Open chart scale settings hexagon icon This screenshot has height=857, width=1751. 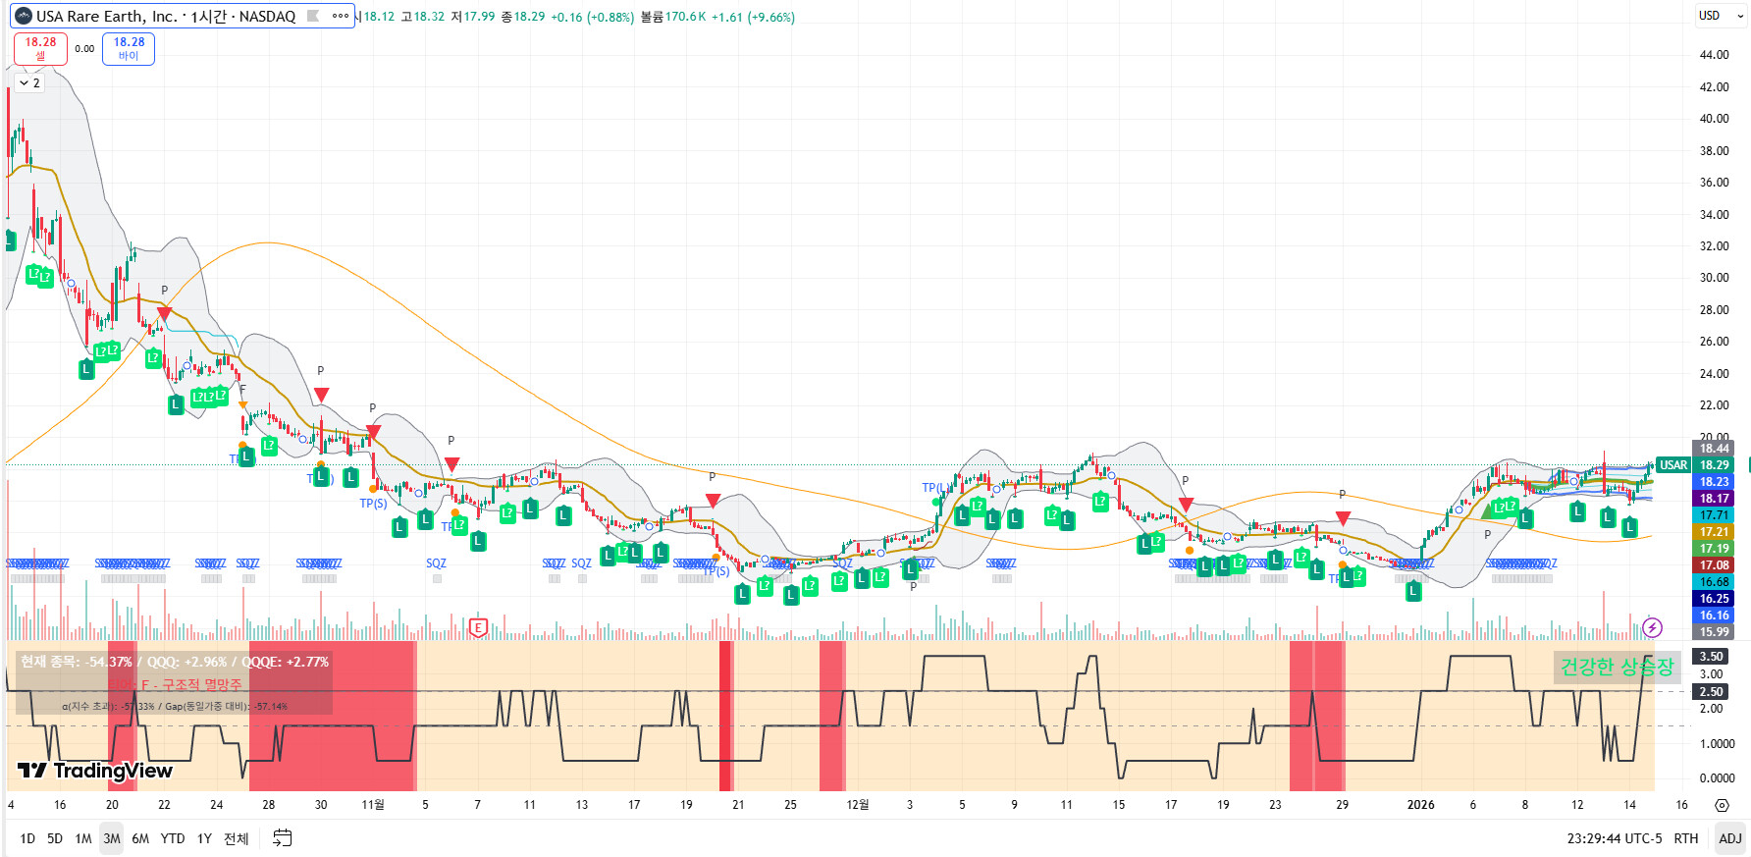tap(1722, 805)
